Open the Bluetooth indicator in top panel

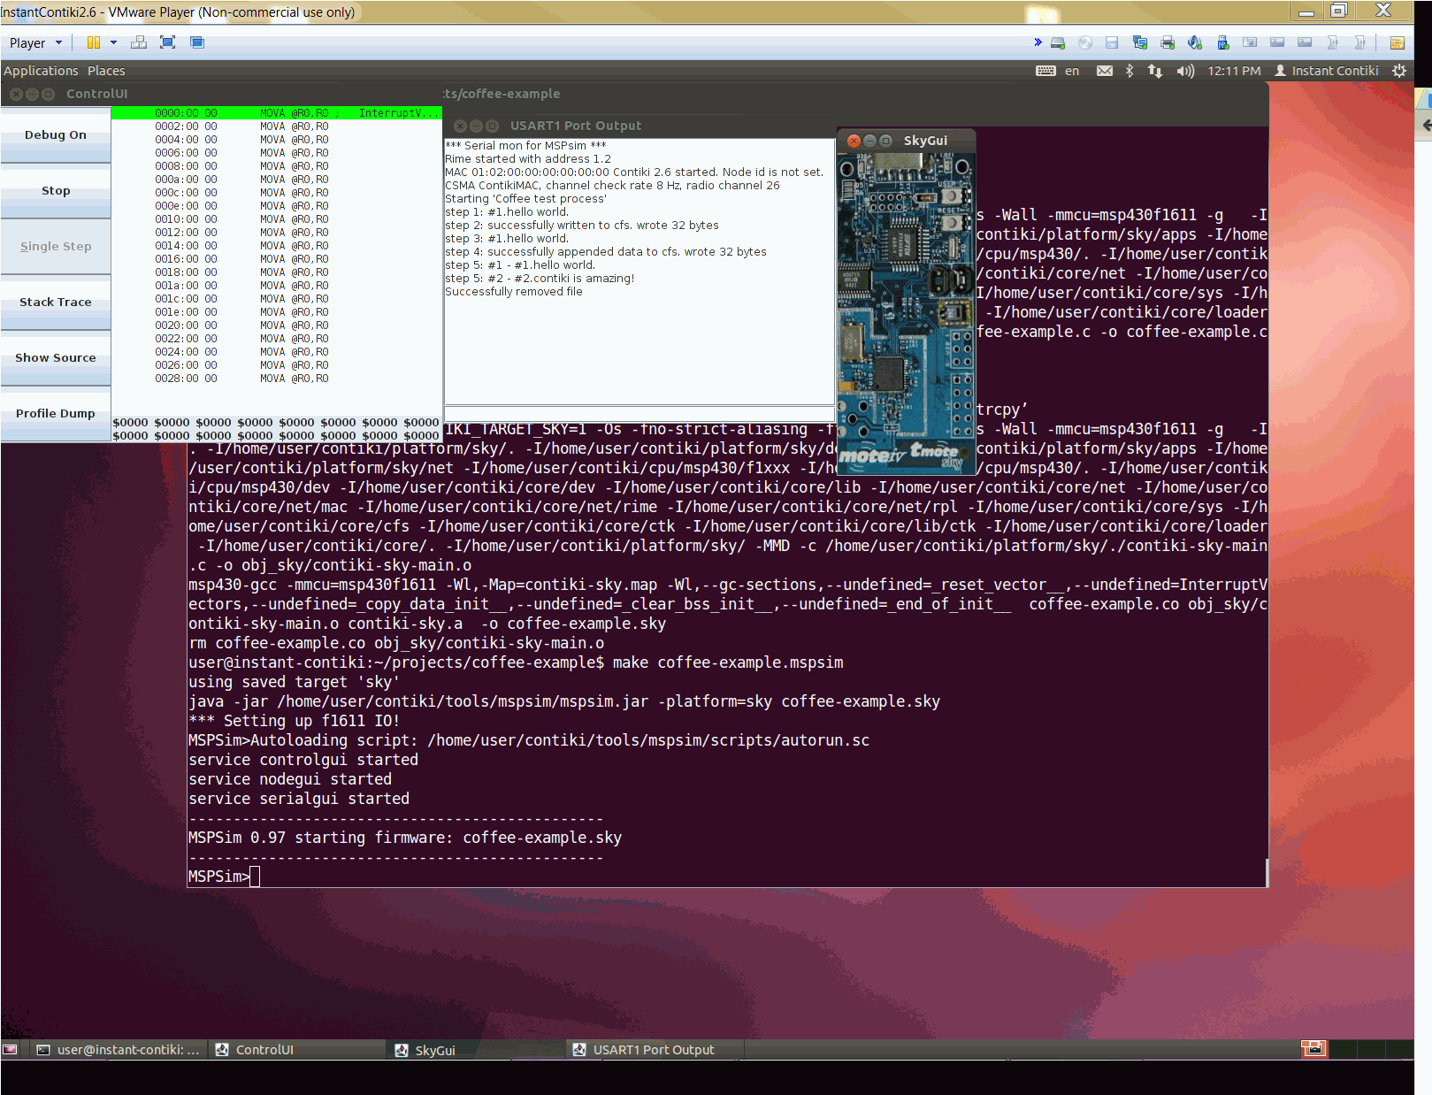click(1130, 71)
